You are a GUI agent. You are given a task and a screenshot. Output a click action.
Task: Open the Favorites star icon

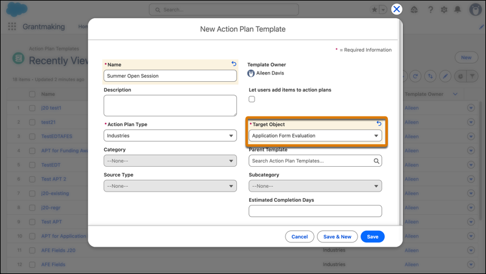point(374,10)
